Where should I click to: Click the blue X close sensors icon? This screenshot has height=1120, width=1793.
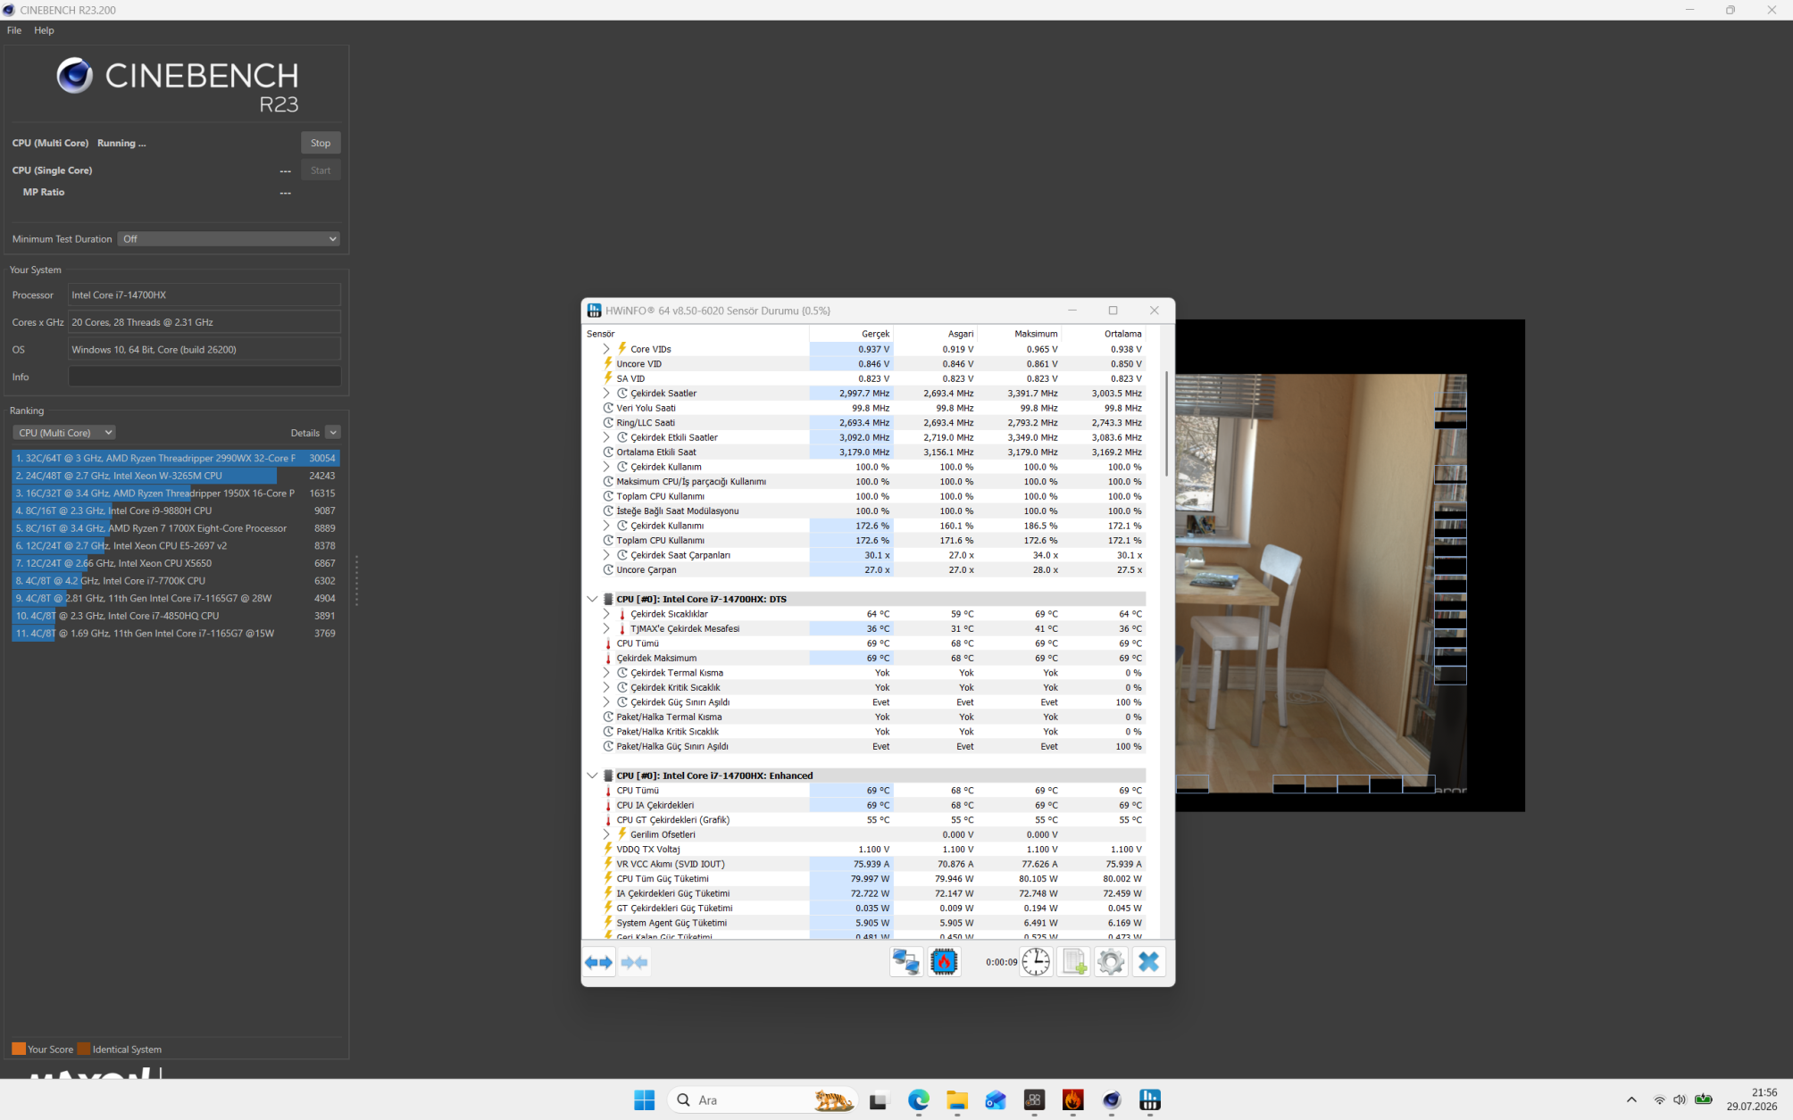(x=1149, y=962)
